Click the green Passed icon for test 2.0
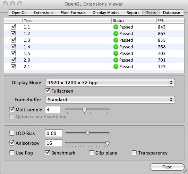 point(116,60)
